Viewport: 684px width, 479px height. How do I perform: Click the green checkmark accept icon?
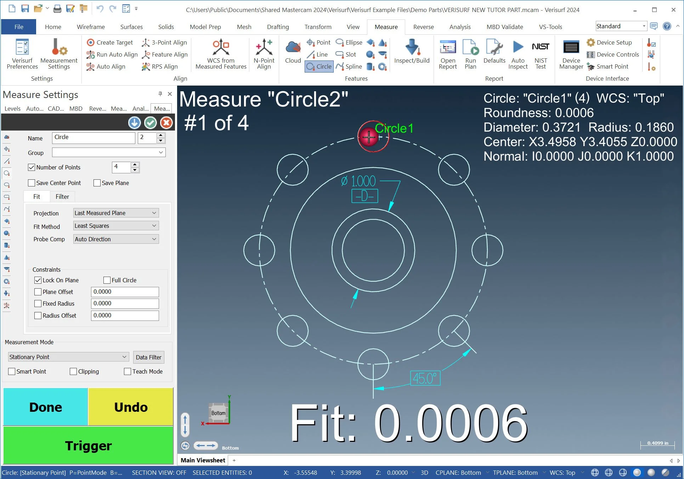point(151,123)
